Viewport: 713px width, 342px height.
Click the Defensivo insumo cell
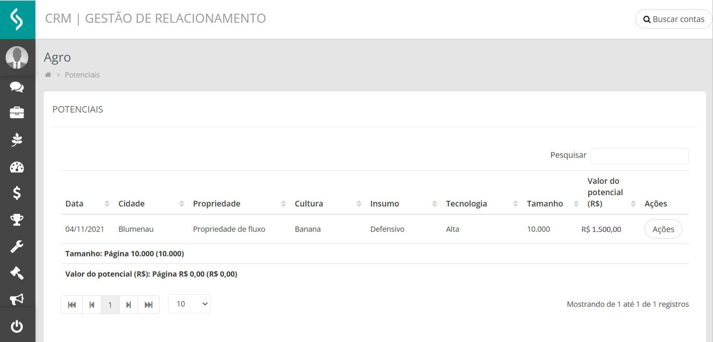(x=387, y=229)
